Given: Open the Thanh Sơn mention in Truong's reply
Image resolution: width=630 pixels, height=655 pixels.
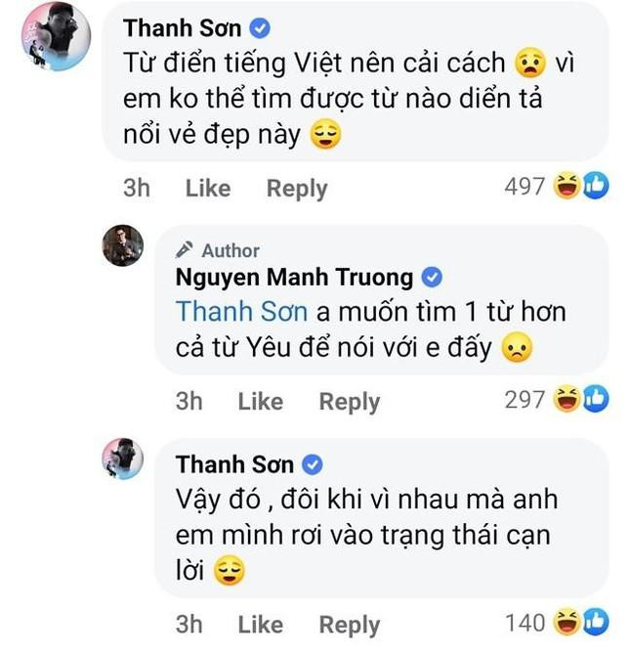Looking at the screenshot, I should click(x=241, y=312).
